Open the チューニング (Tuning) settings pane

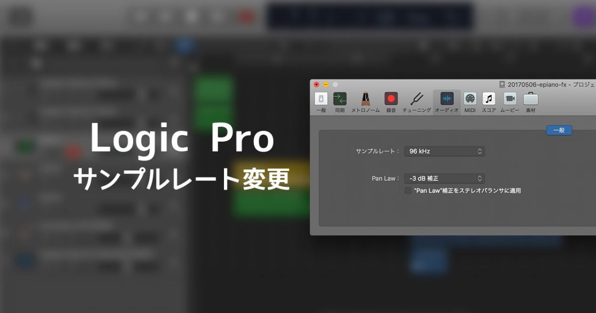(x=417, y=99)
